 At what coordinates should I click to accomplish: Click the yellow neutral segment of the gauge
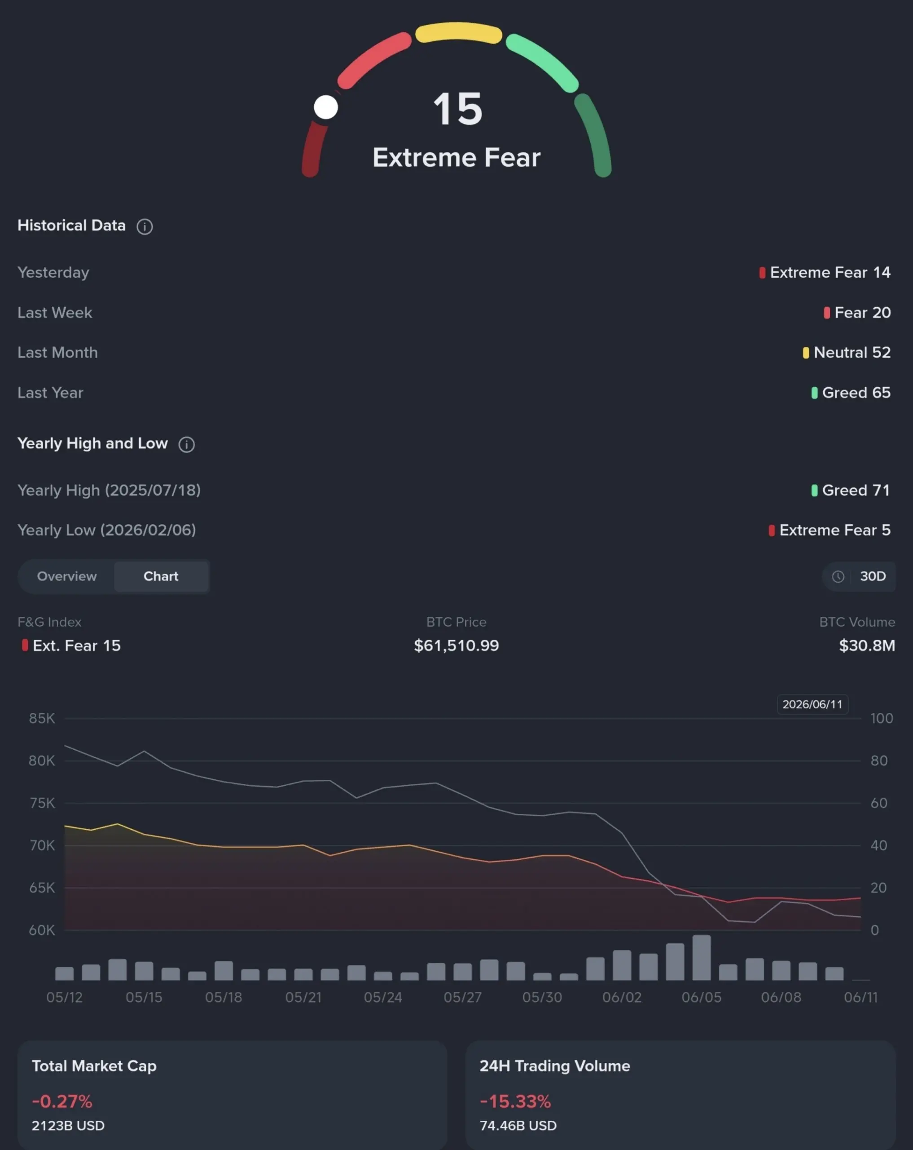click(458, 32)
